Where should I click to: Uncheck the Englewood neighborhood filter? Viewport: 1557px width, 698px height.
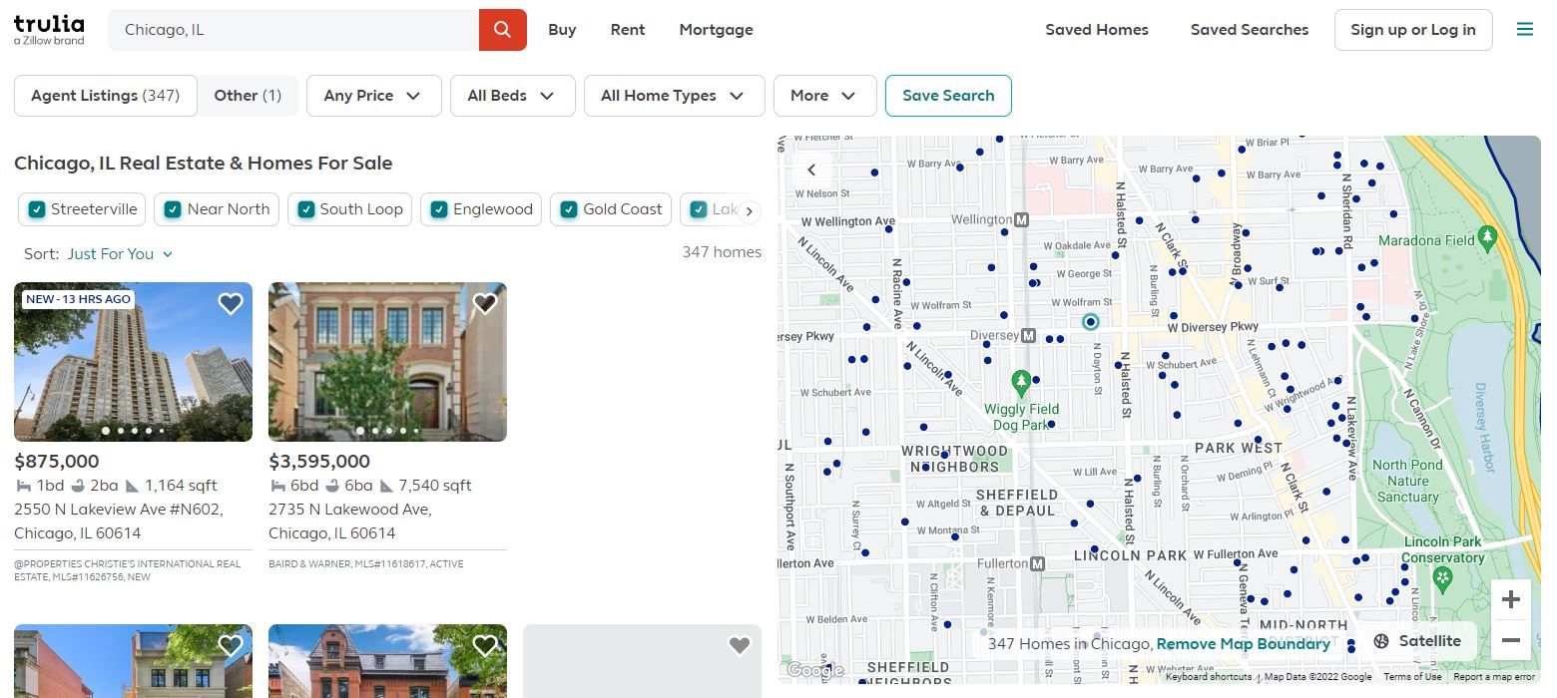(x=481, y=209)
